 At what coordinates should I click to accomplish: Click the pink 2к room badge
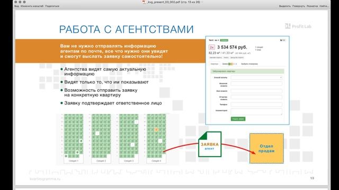pyautogui.click(x=212, y=47)
